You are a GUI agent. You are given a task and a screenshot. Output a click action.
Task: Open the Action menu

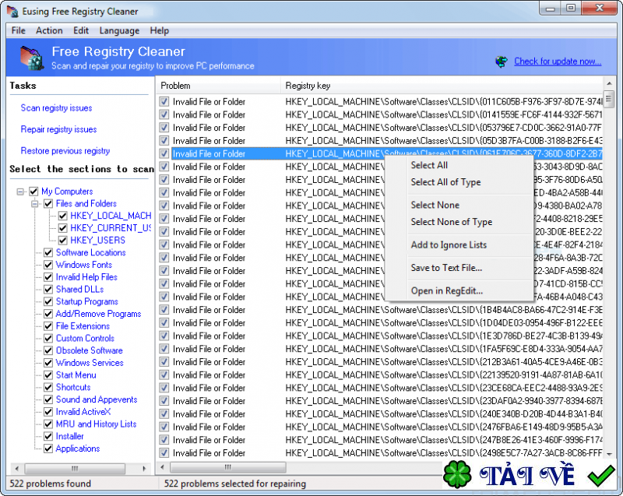click(x=49, y=30)
